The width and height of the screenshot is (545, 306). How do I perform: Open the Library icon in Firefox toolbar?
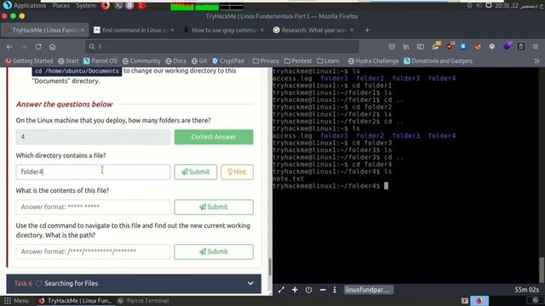click(406, 47)
